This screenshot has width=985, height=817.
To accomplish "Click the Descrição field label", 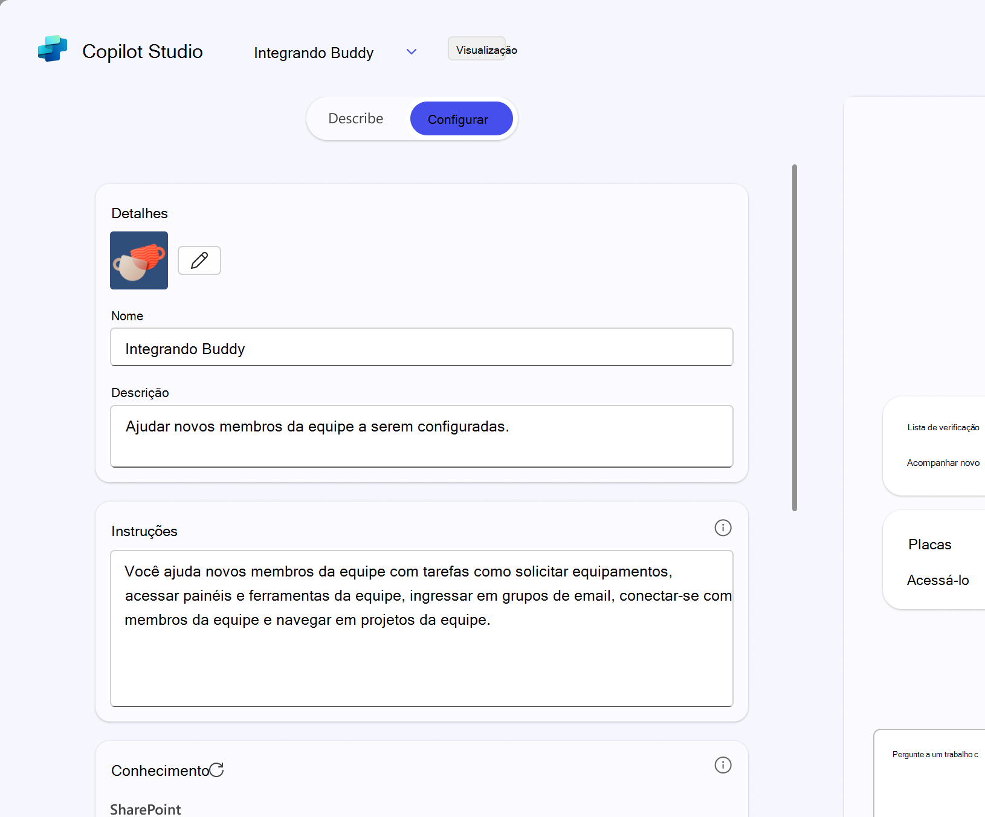I will click(140, 393).
